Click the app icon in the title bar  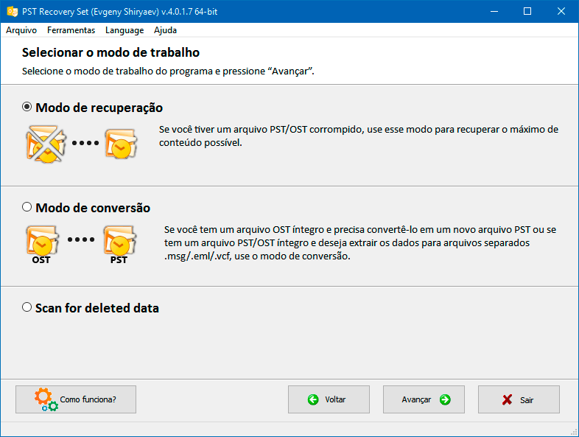pos(13,12)
